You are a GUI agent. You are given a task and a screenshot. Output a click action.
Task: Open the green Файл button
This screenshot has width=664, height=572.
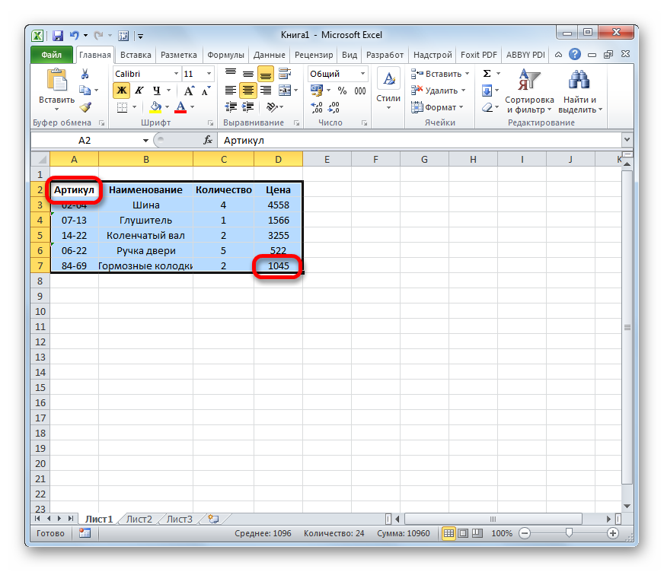click(x=52, y=55)
